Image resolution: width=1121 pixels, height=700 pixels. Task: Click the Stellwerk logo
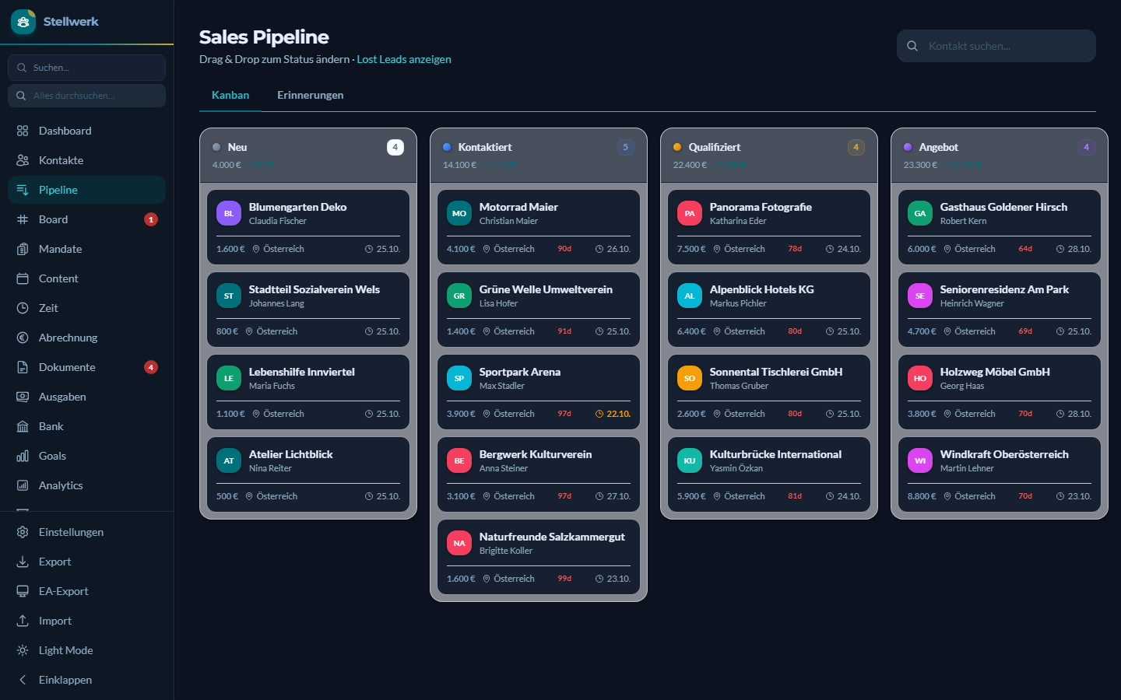(23, 22)
